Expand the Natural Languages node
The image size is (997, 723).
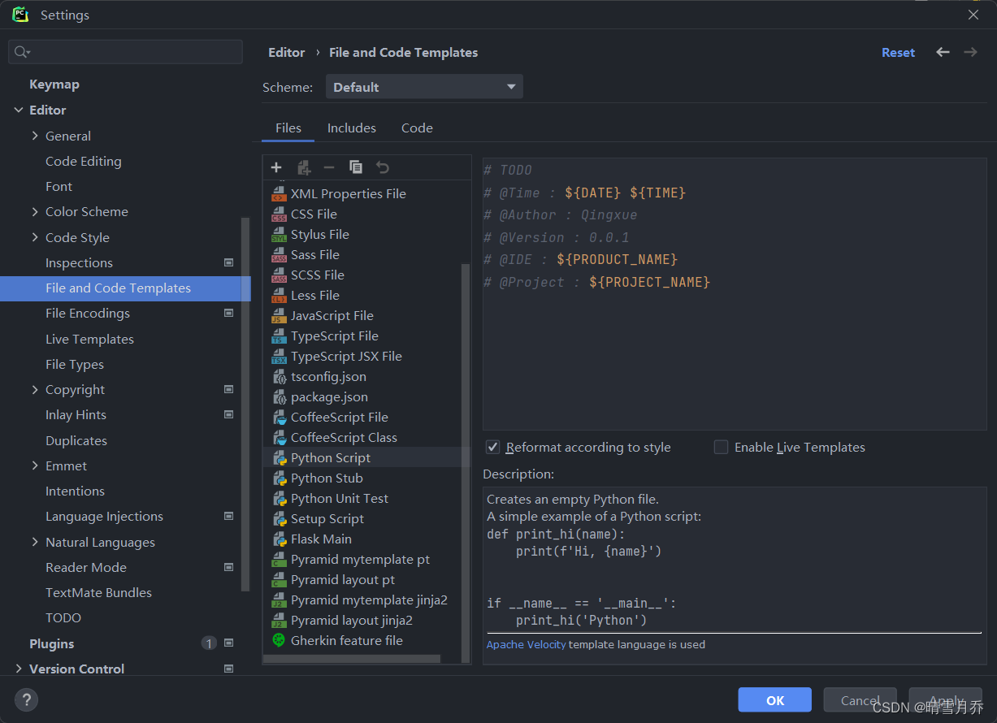point(35,542)
